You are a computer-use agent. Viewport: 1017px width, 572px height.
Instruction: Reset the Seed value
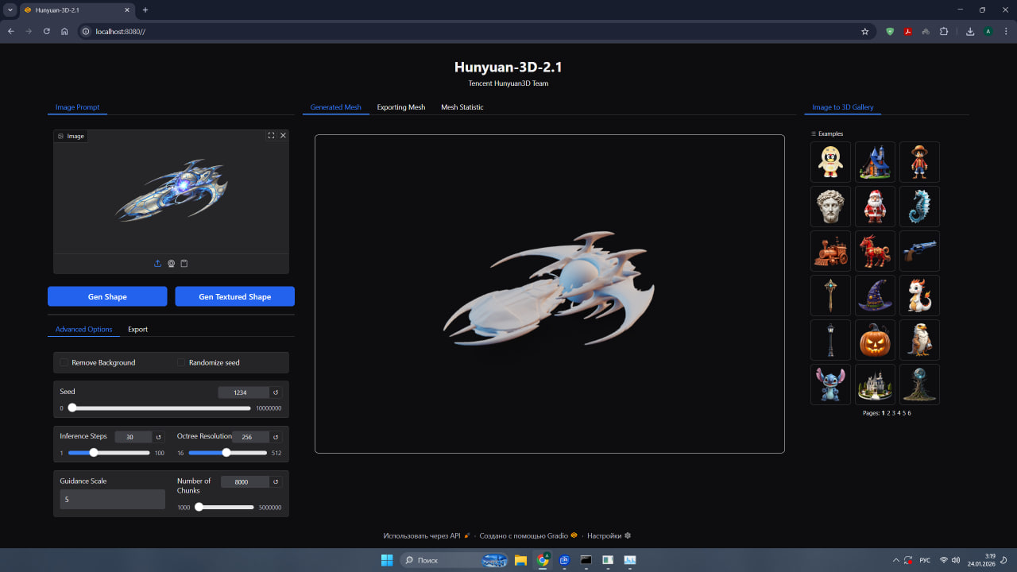(x=276, y=392)
